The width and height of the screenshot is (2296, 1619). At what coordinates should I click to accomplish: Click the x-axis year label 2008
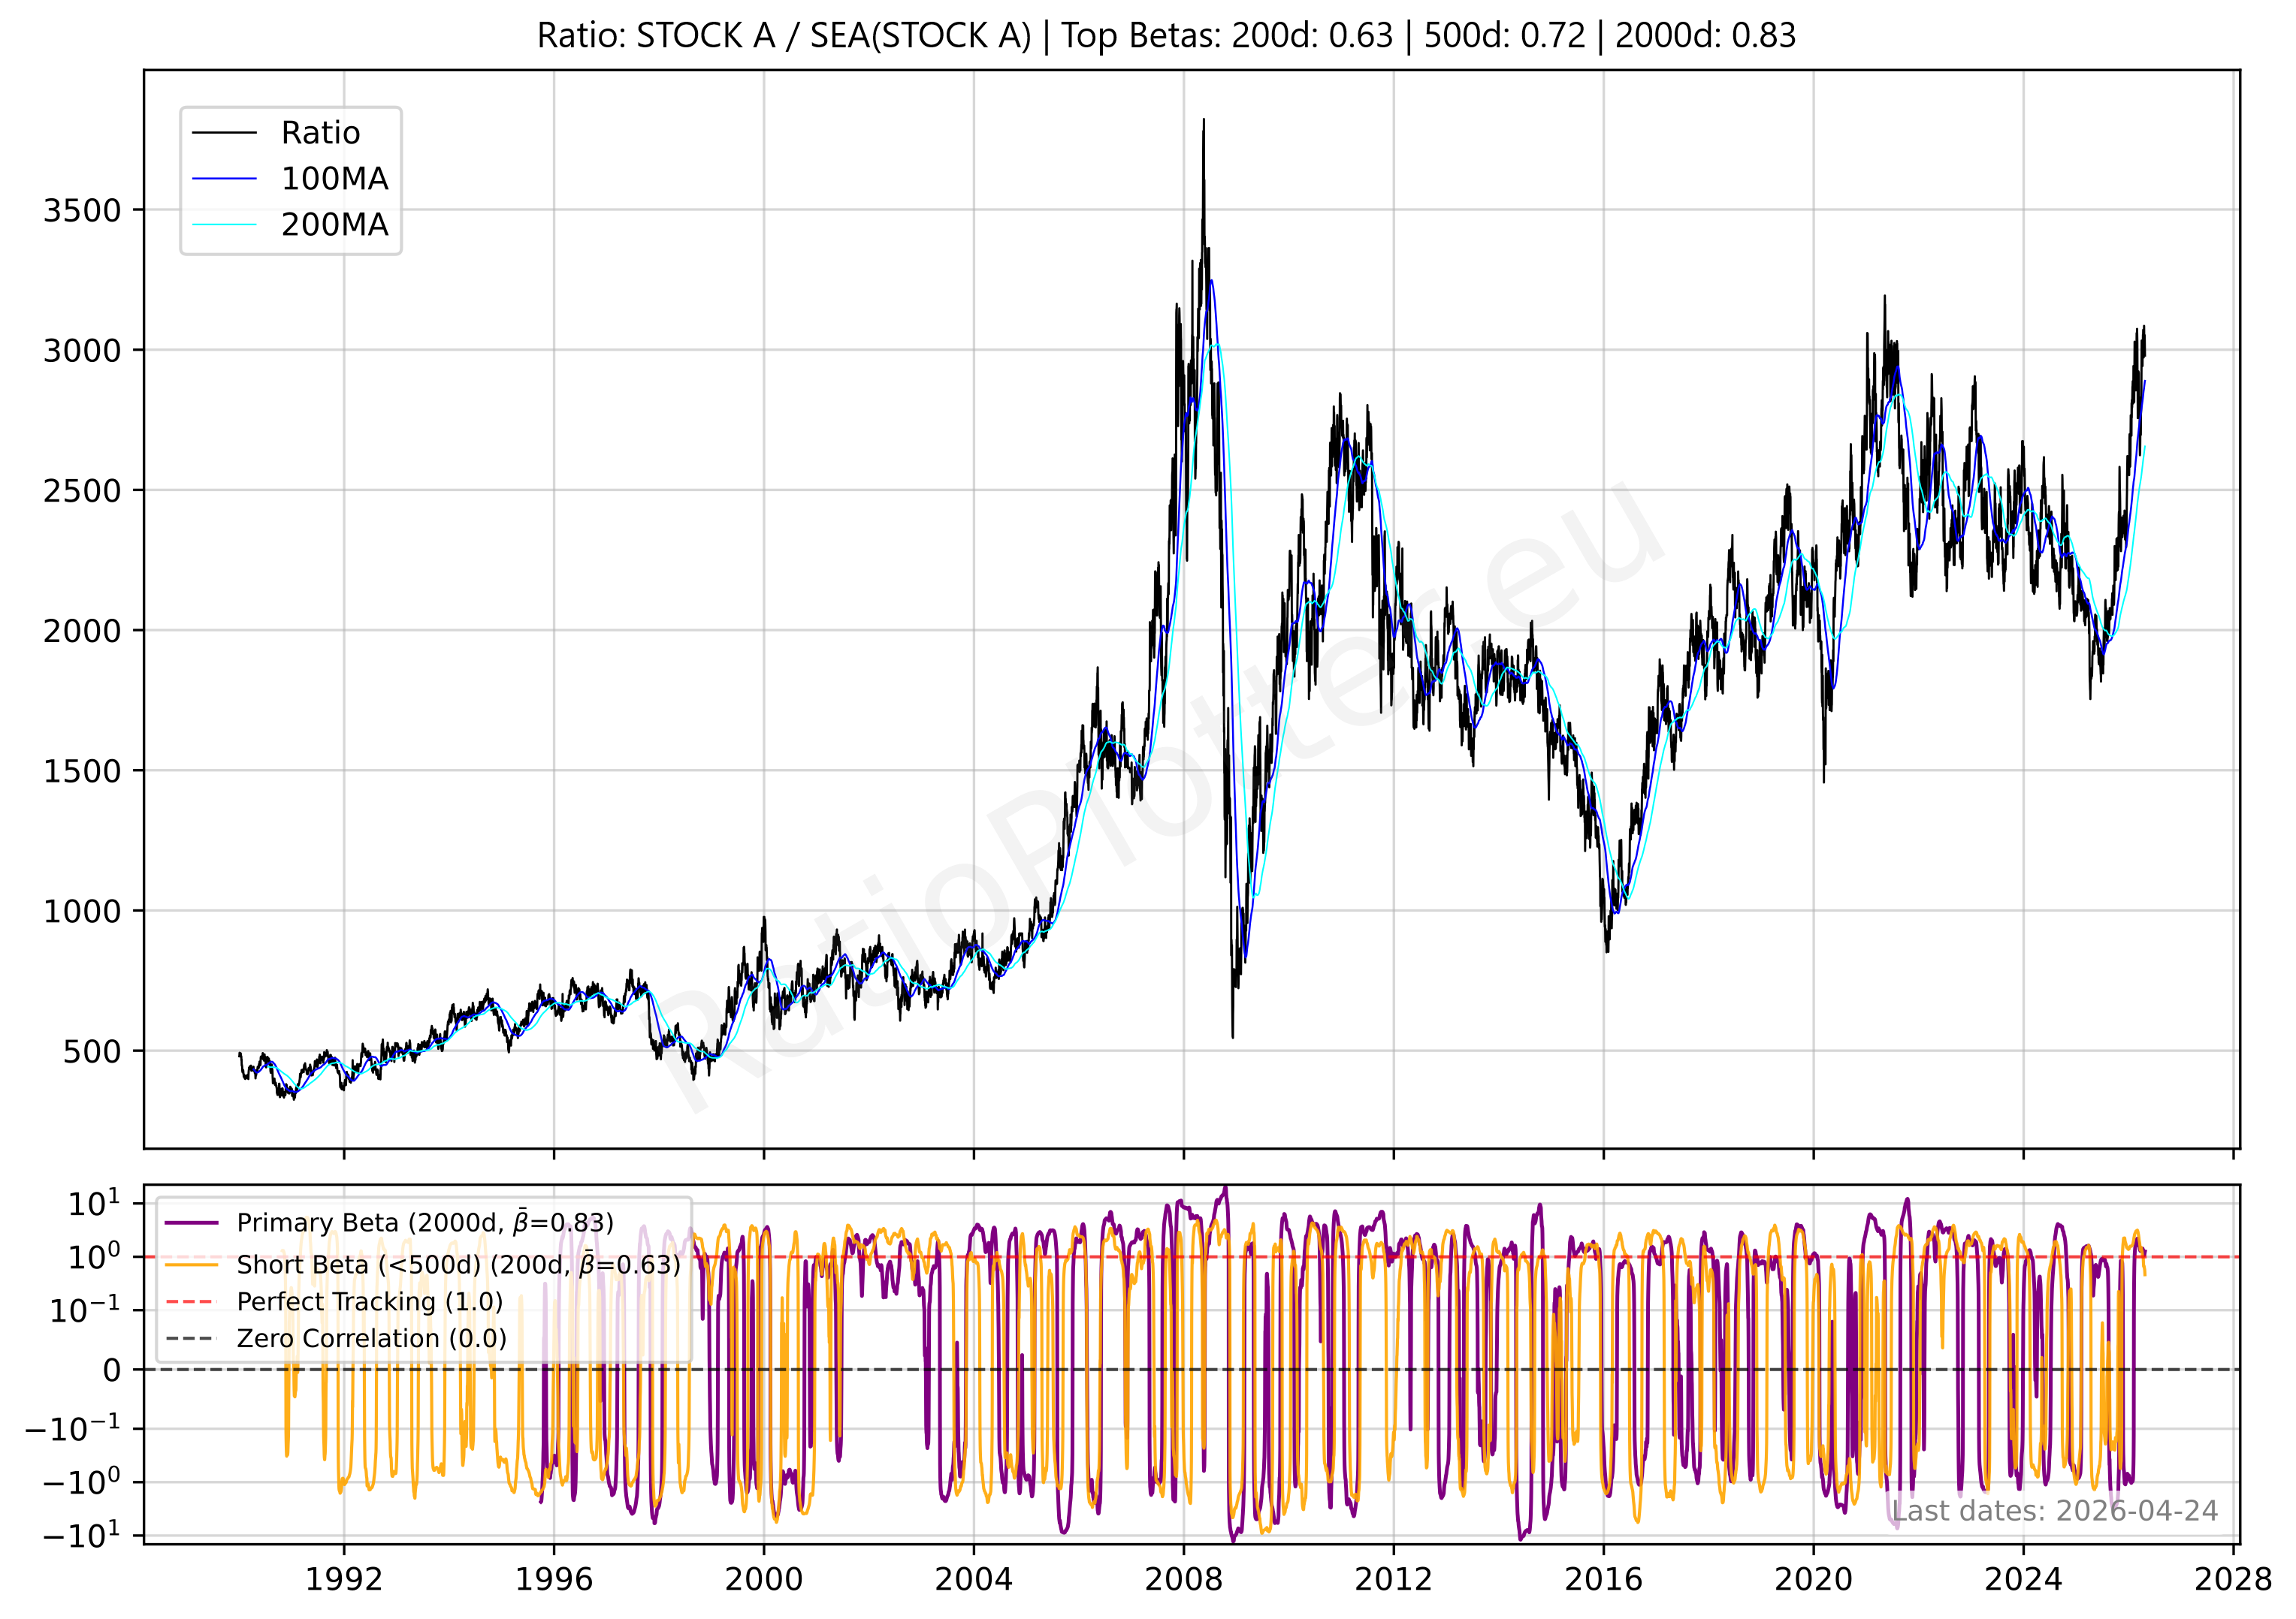click(1184, 1579)
